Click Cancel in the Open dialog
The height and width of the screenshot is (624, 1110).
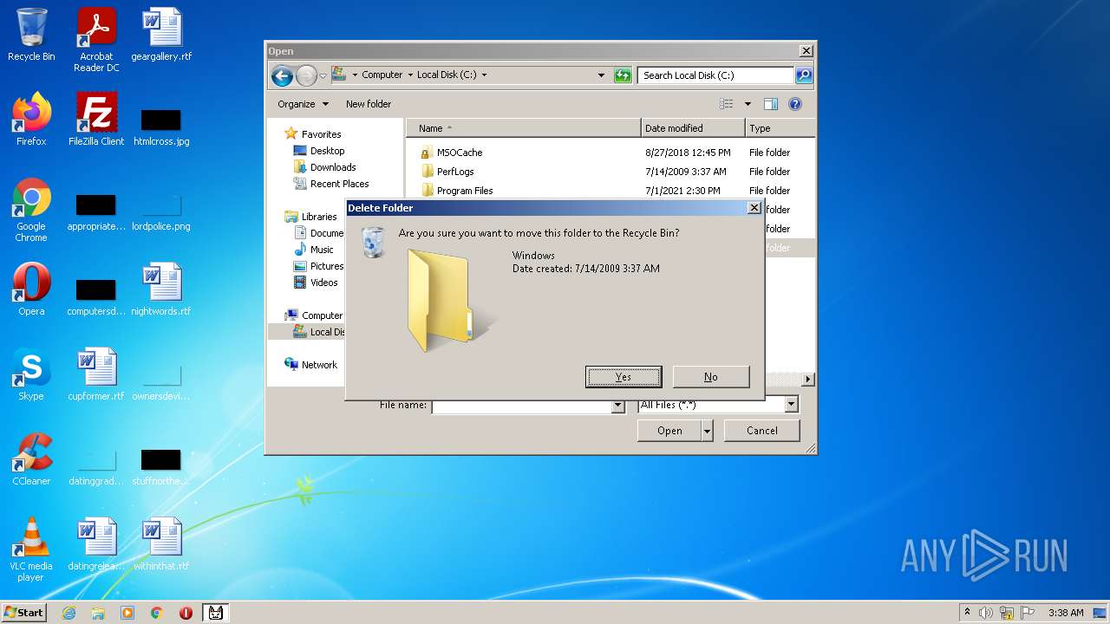point(762,431)
